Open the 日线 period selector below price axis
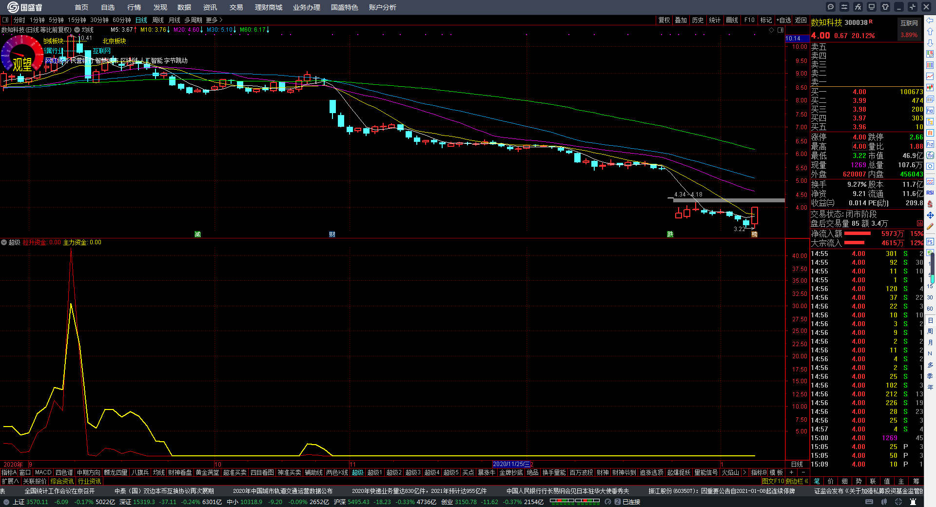 (797, 464)
